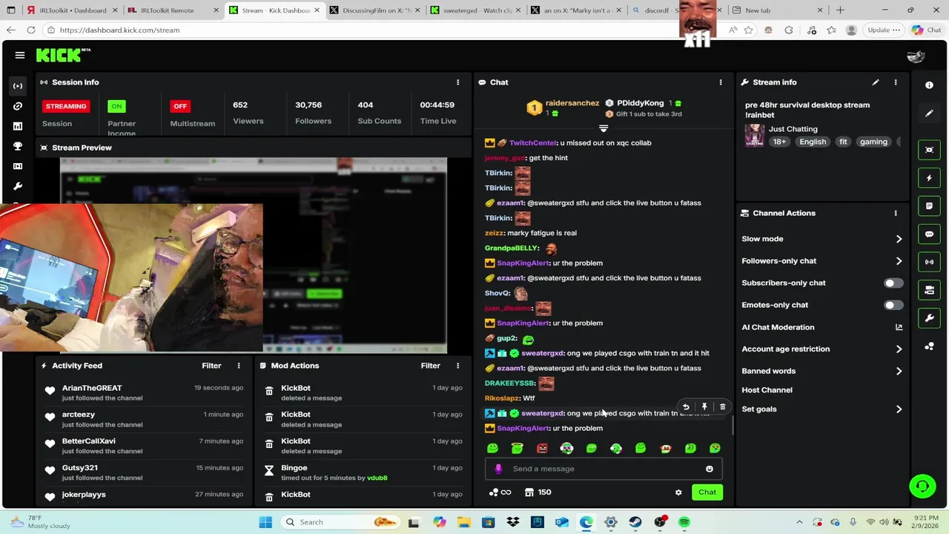Open Spotify from the Windows taskbar
The height and width of the screenshot is (534, 949).
(x=684, y=522)
